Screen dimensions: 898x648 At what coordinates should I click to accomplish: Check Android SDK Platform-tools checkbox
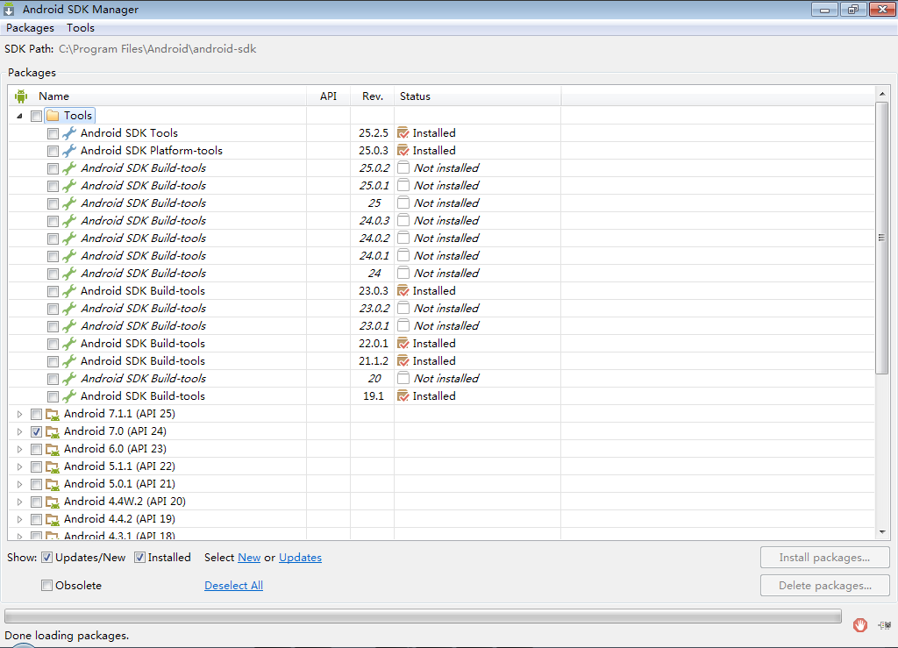pos(53,151)
